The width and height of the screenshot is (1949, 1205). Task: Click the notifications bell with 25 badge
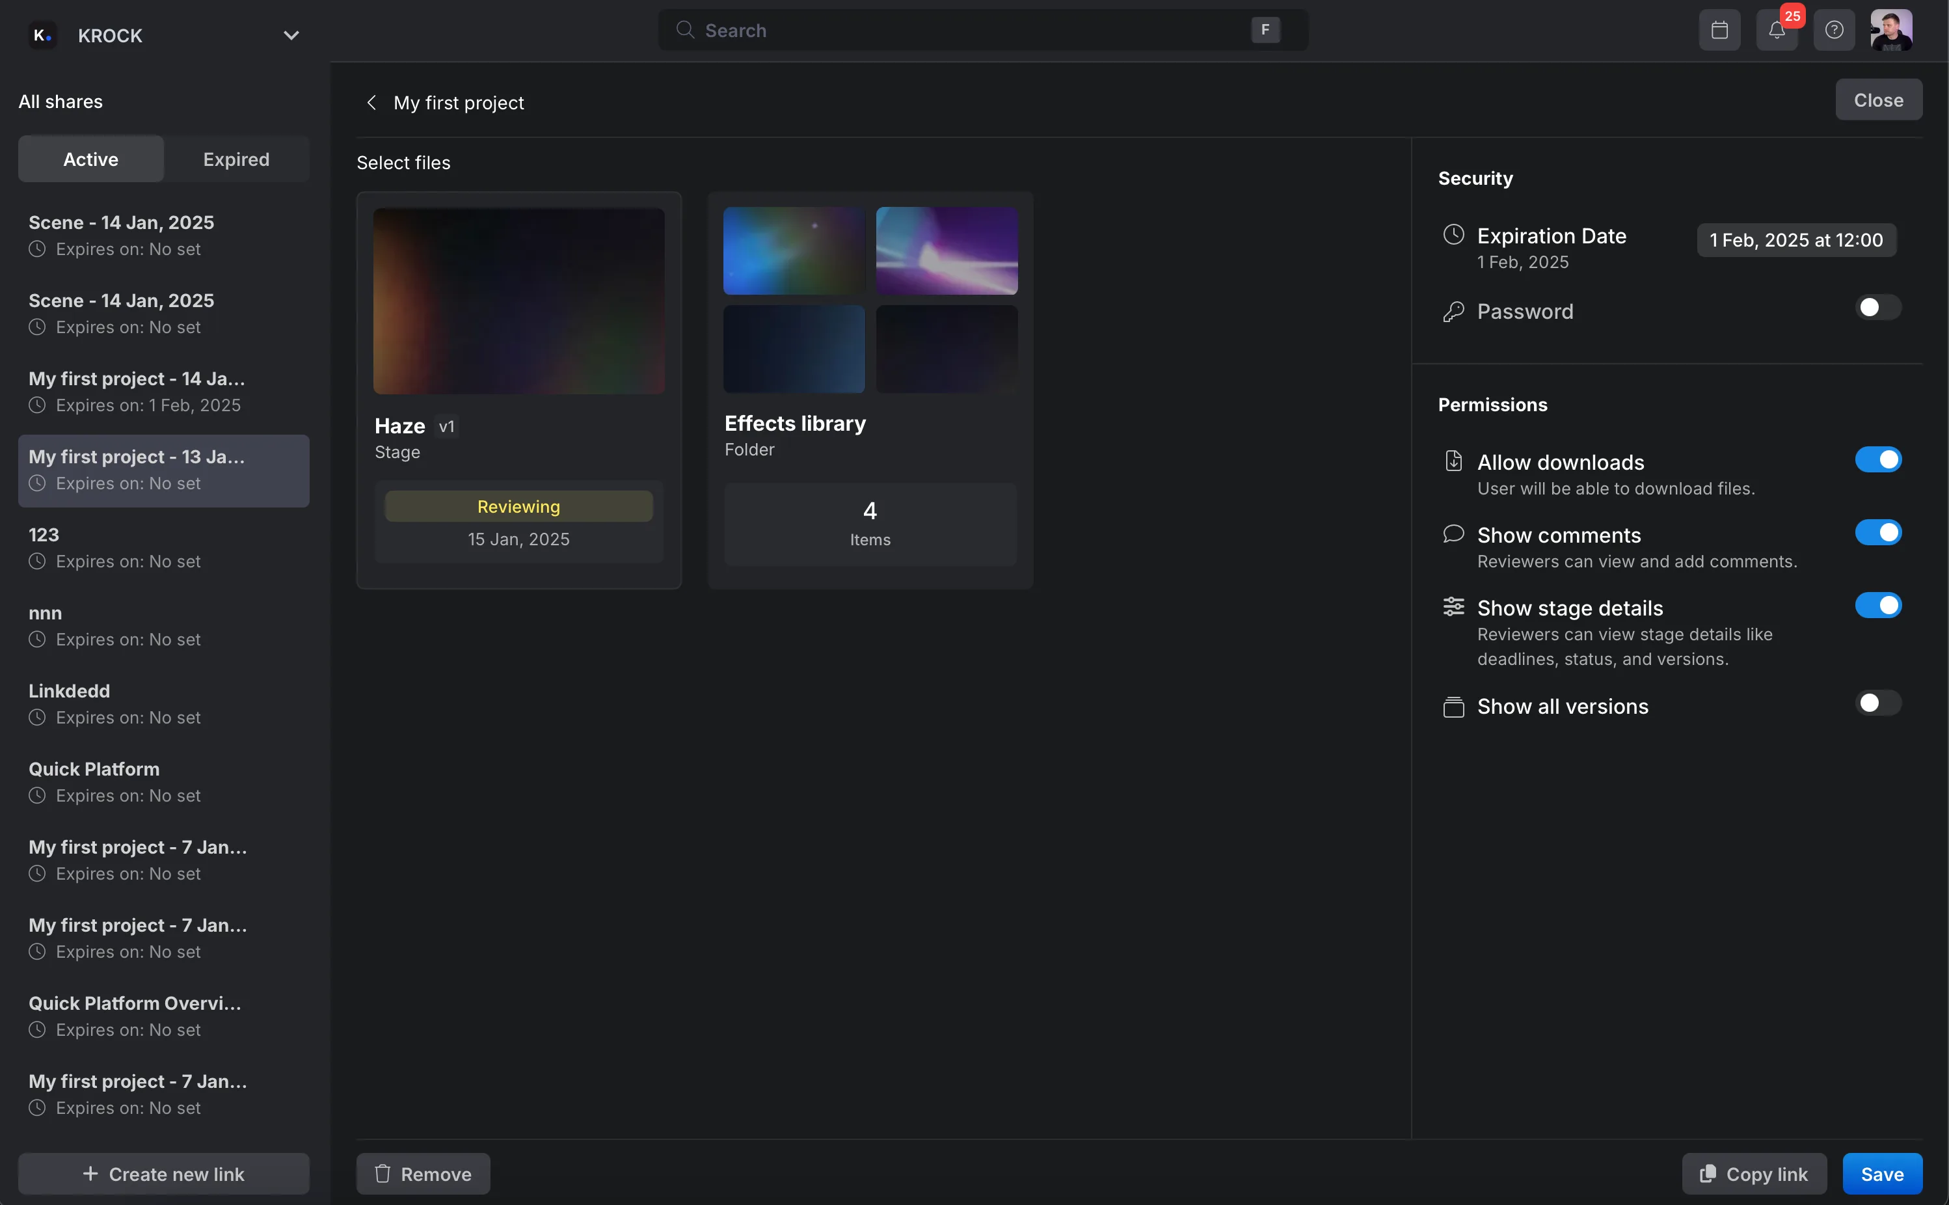(1775, 29)
